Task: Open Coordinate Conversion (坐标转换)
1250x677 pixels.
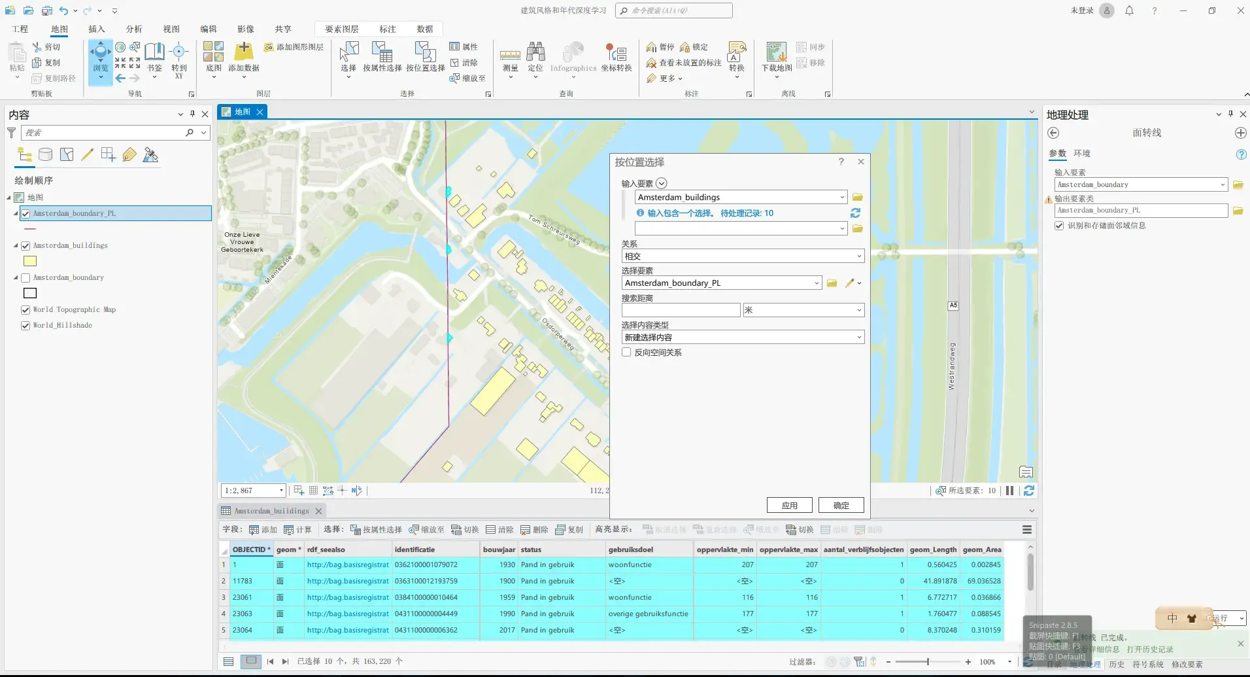Action: [x=616, y=56]
